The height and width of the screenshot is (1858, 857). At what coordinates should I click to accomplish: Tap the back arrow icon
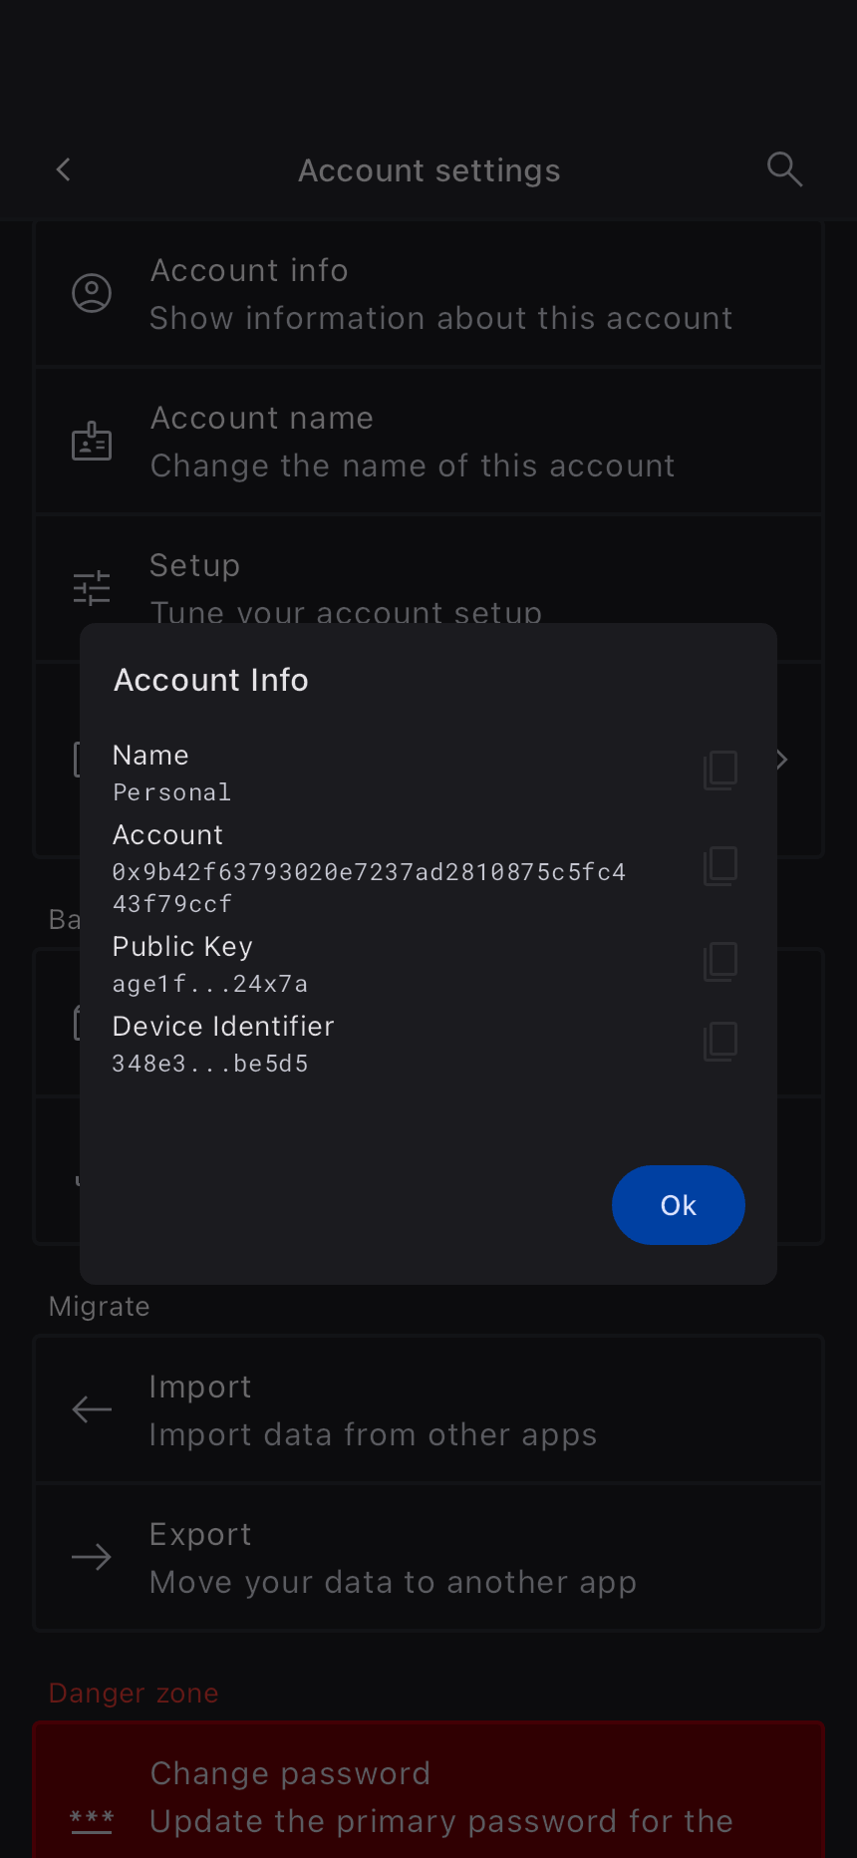click(64, 169)
